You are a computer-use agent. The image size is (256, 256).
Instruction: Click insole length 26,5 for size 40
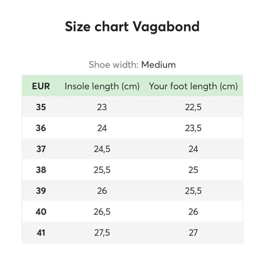tap(102, 212)
